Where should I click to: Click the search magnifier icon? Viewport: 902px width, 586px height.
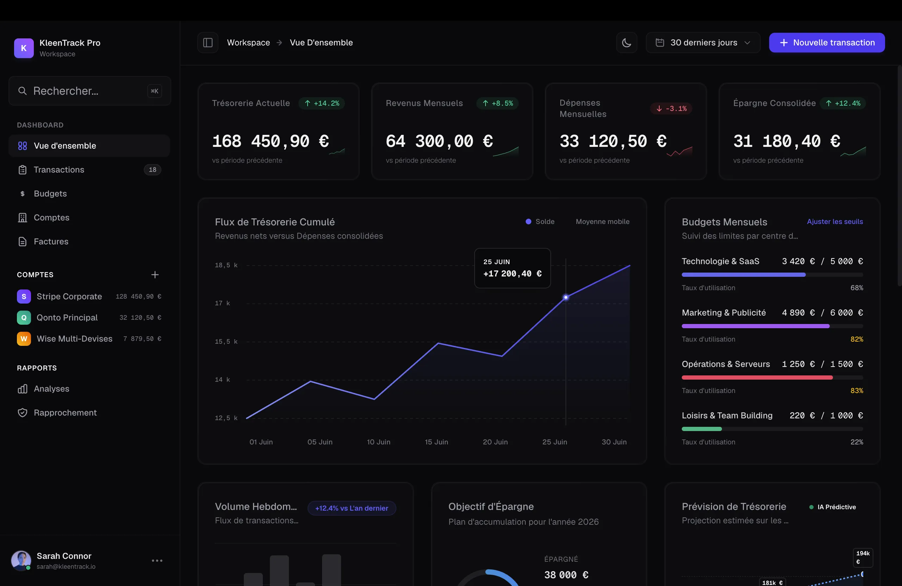22,91
